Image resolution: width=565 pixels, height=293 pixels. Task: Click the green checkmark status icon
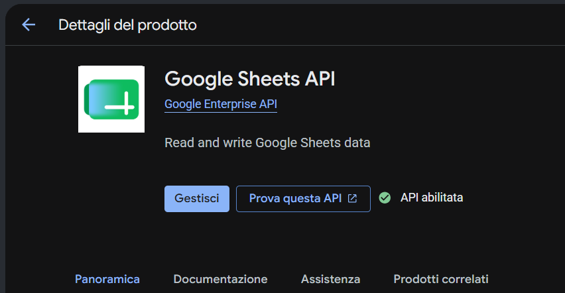click(x=385, y=198)
